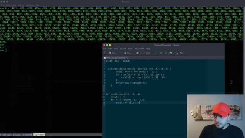Open the Search menu in Pluma
This screenshot has height=138, width=245.
[x=123, y=49]
